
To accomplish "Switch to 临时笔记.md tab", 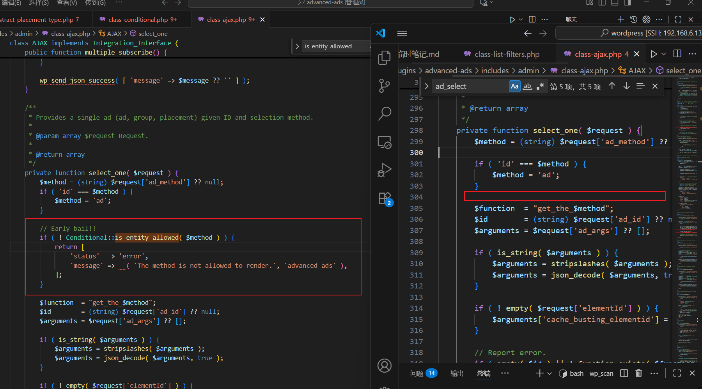I will pyautogui.click(x=419, y=54).
